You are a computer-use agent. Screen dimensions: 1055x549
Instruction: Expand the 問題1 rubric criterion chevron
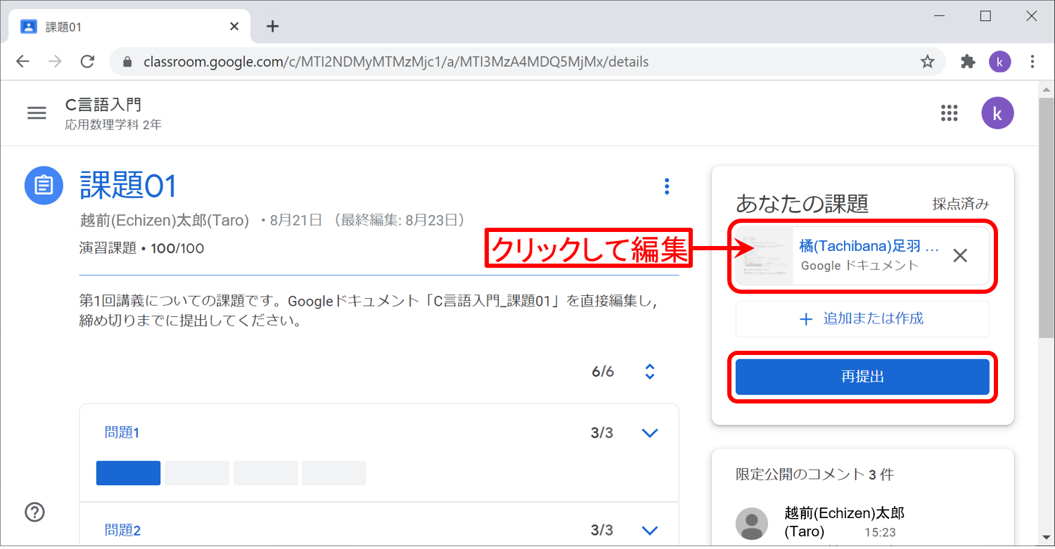[x=650, y=433]
